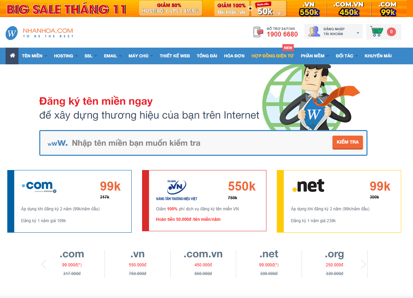
Task: Show next domain prices with right arrow
Action: coord(363,264)
